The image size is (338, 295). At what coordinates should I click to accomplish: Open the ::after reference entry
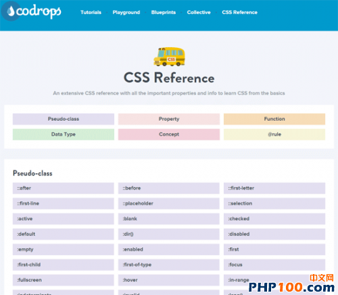tap(64, 188)
